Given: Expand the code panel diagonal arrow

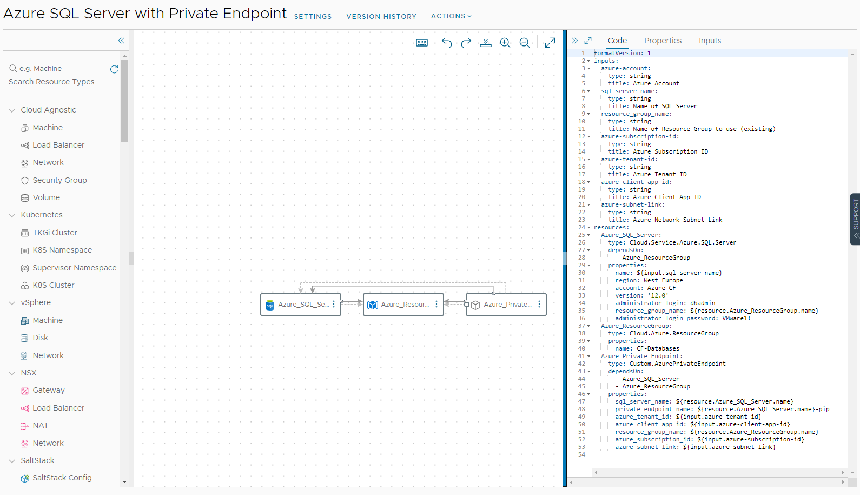Looking at the screenshot, I should (x=588, y=41).
